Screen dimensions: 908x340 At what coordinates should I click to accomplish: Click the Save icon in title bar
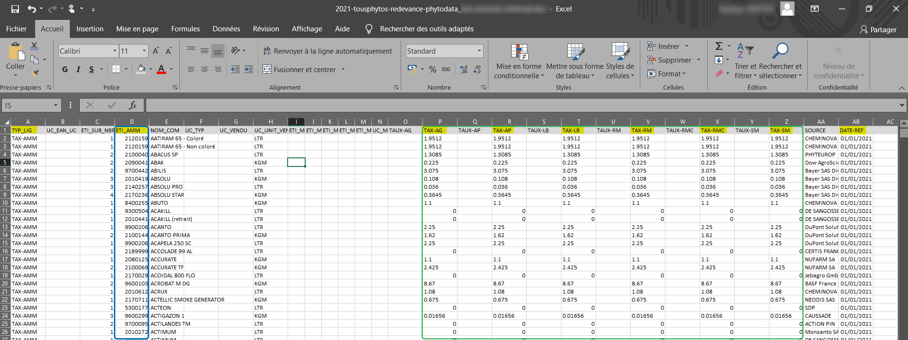point(15,9)
